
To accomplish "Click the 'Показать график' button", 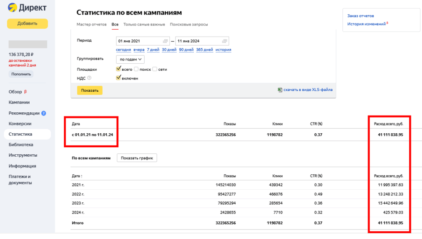I will (x=137, y=158).
